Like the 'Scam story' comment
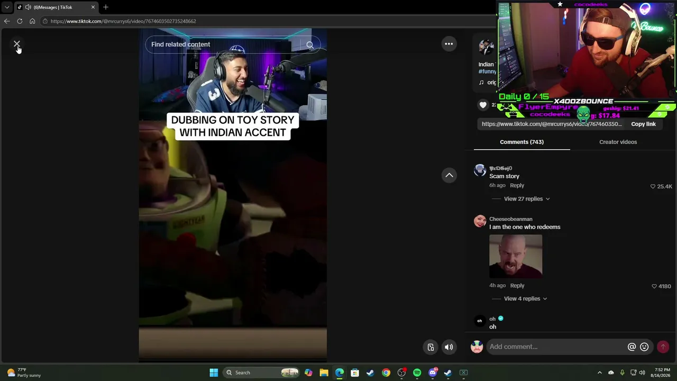Image resolution: width=677 pixels, height=381 pixels. click(x=653, y=186)
